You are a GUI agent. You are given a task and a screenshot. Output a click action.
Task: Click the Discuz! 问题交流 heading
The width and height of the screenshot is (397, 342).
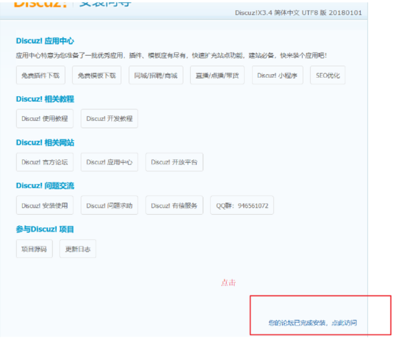(45, 186)
